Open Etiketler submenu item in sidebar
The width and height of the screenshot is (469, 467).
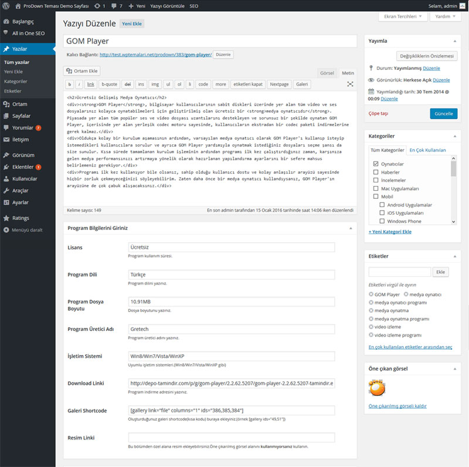pos(13,91)
